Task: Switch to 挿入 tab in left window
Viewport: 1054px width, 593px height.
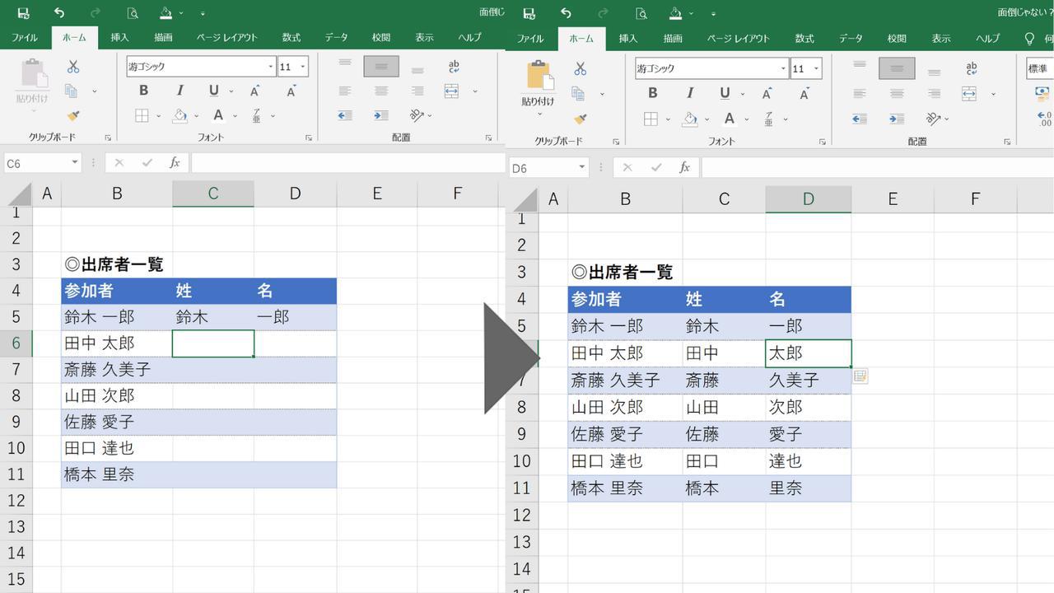Action: 120,38
